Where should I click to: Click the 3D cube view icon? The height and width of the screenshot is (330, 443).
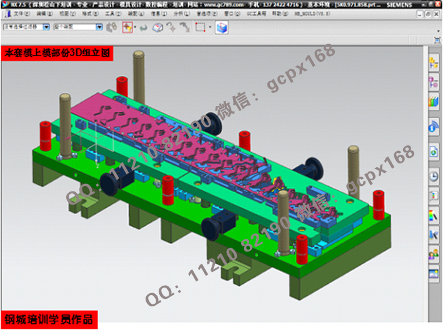point(159,27)
